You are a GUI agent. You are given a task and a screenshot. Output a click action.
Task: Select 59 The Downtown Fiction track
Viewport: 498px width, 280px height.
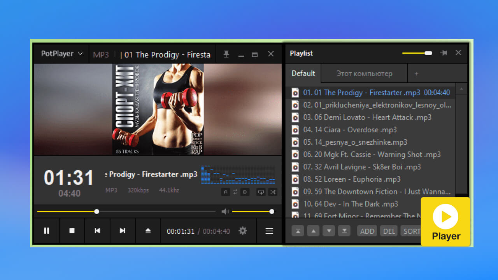click(371, 192)
